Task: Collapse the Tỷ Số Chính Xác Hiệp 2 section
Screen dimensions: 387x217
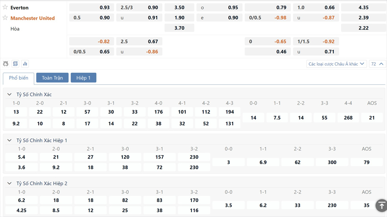Action: tap(9, 184)
